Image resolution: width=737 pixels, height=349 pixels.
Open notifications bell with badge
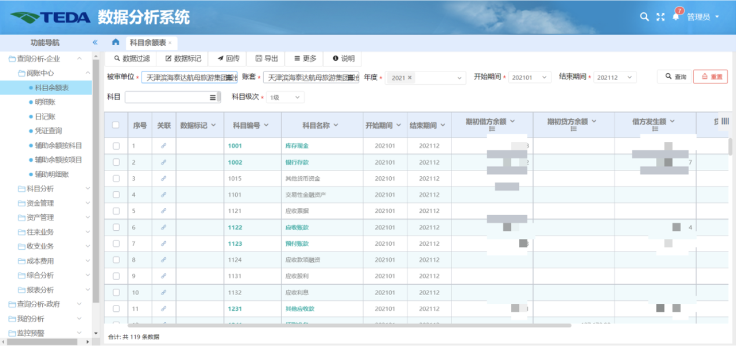coord(676,16)
